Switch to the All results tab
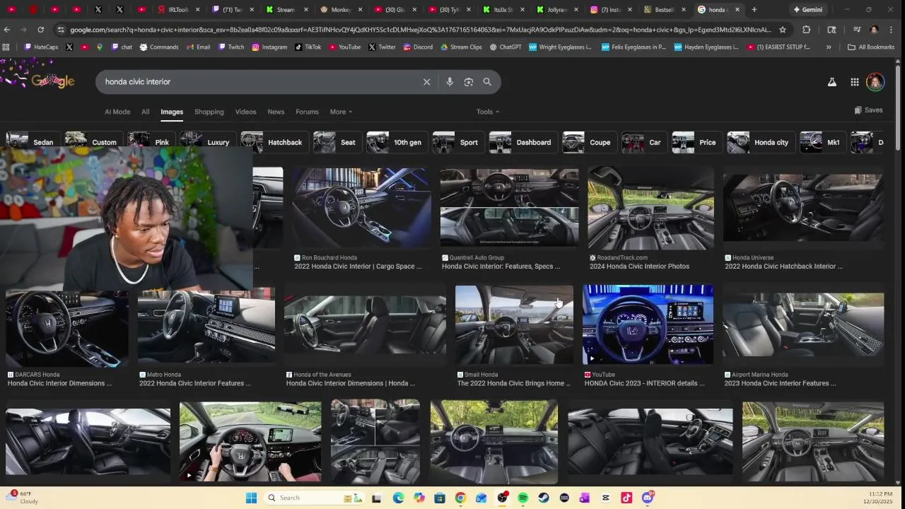Screen dimensions: 905x509 point(145,112)
